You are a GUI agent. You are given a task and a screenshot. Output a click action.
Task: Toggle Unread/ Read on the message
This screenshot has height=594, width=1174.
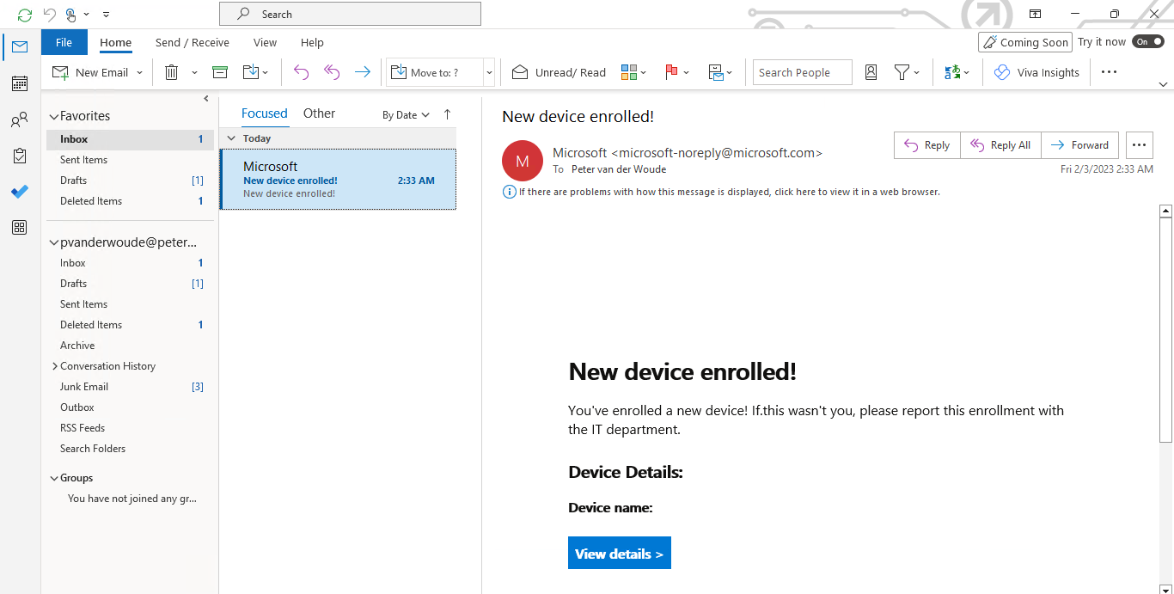pos(559,73)
